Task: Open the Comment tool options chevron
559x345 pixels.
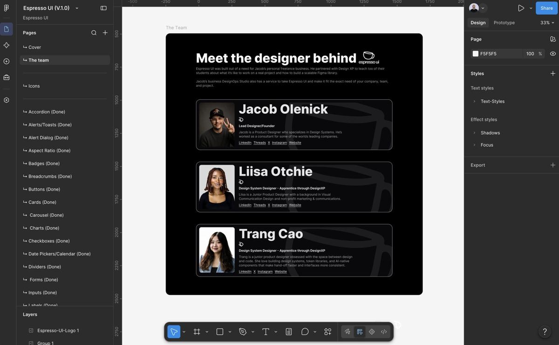Action: (x=315, y=332)
